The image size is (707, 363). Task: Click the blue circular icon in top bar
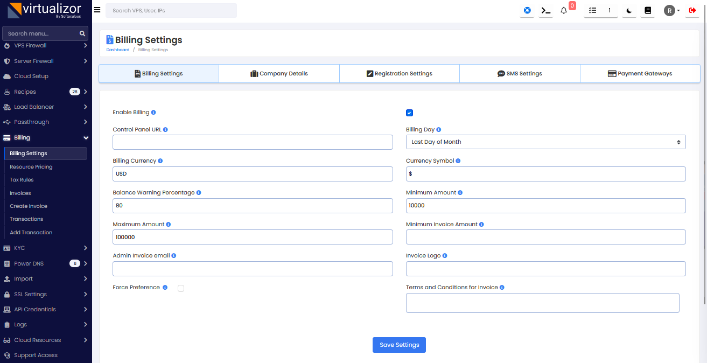(527, 10)
